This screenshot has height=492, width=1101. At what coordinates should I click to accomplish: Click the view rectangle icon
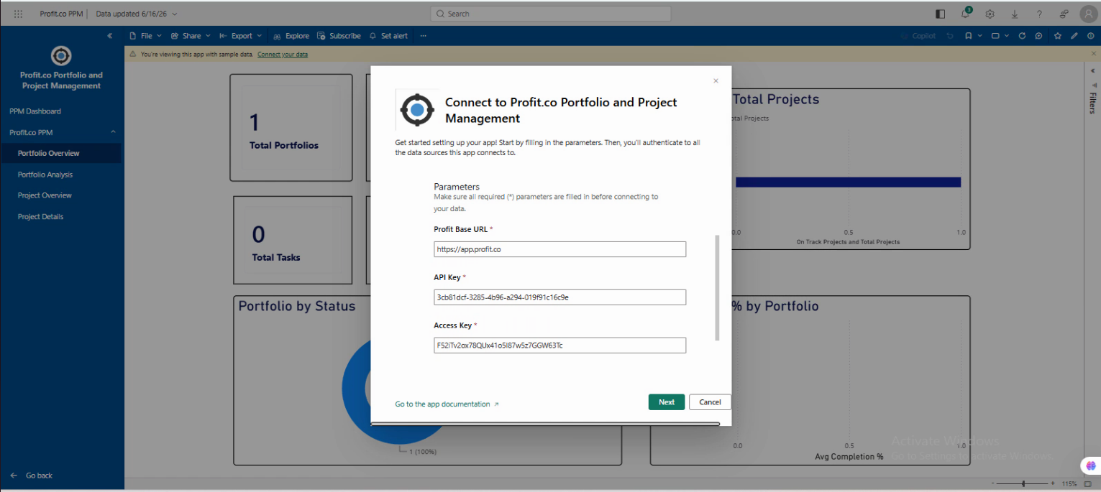click(995, 36)
